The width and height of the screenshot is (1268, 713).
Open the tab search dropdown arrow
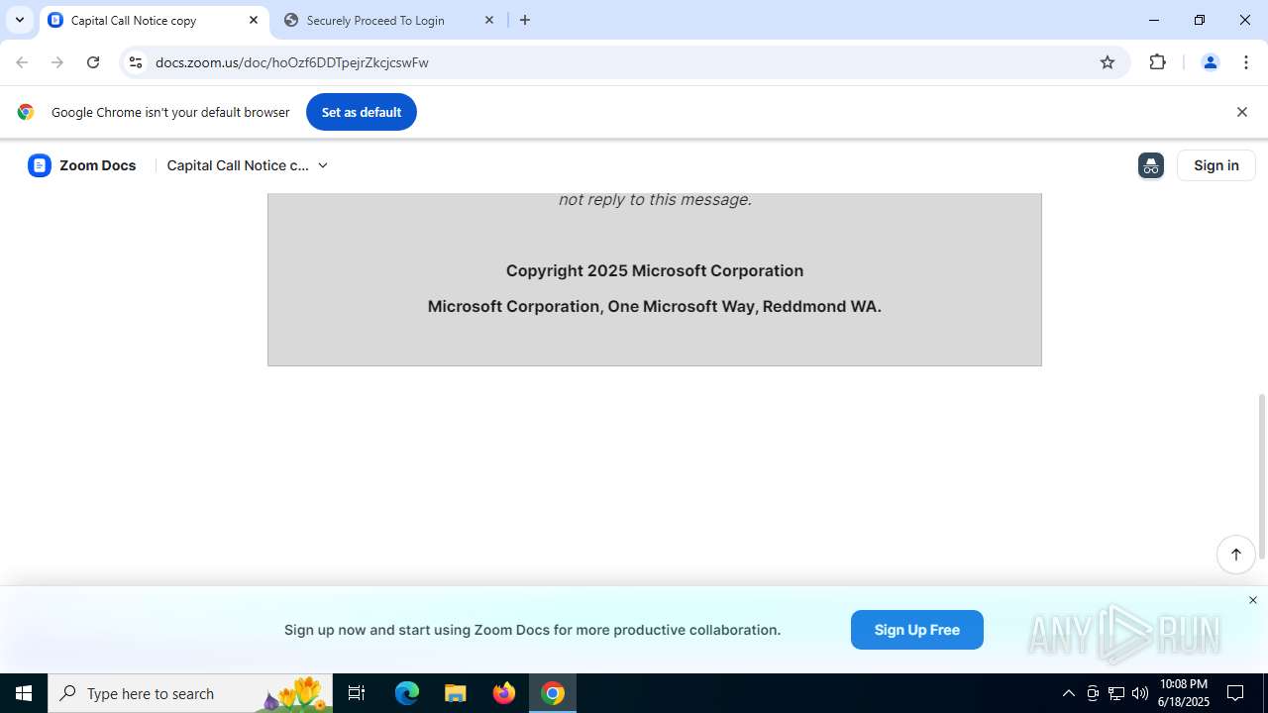(x=20, y=20)
